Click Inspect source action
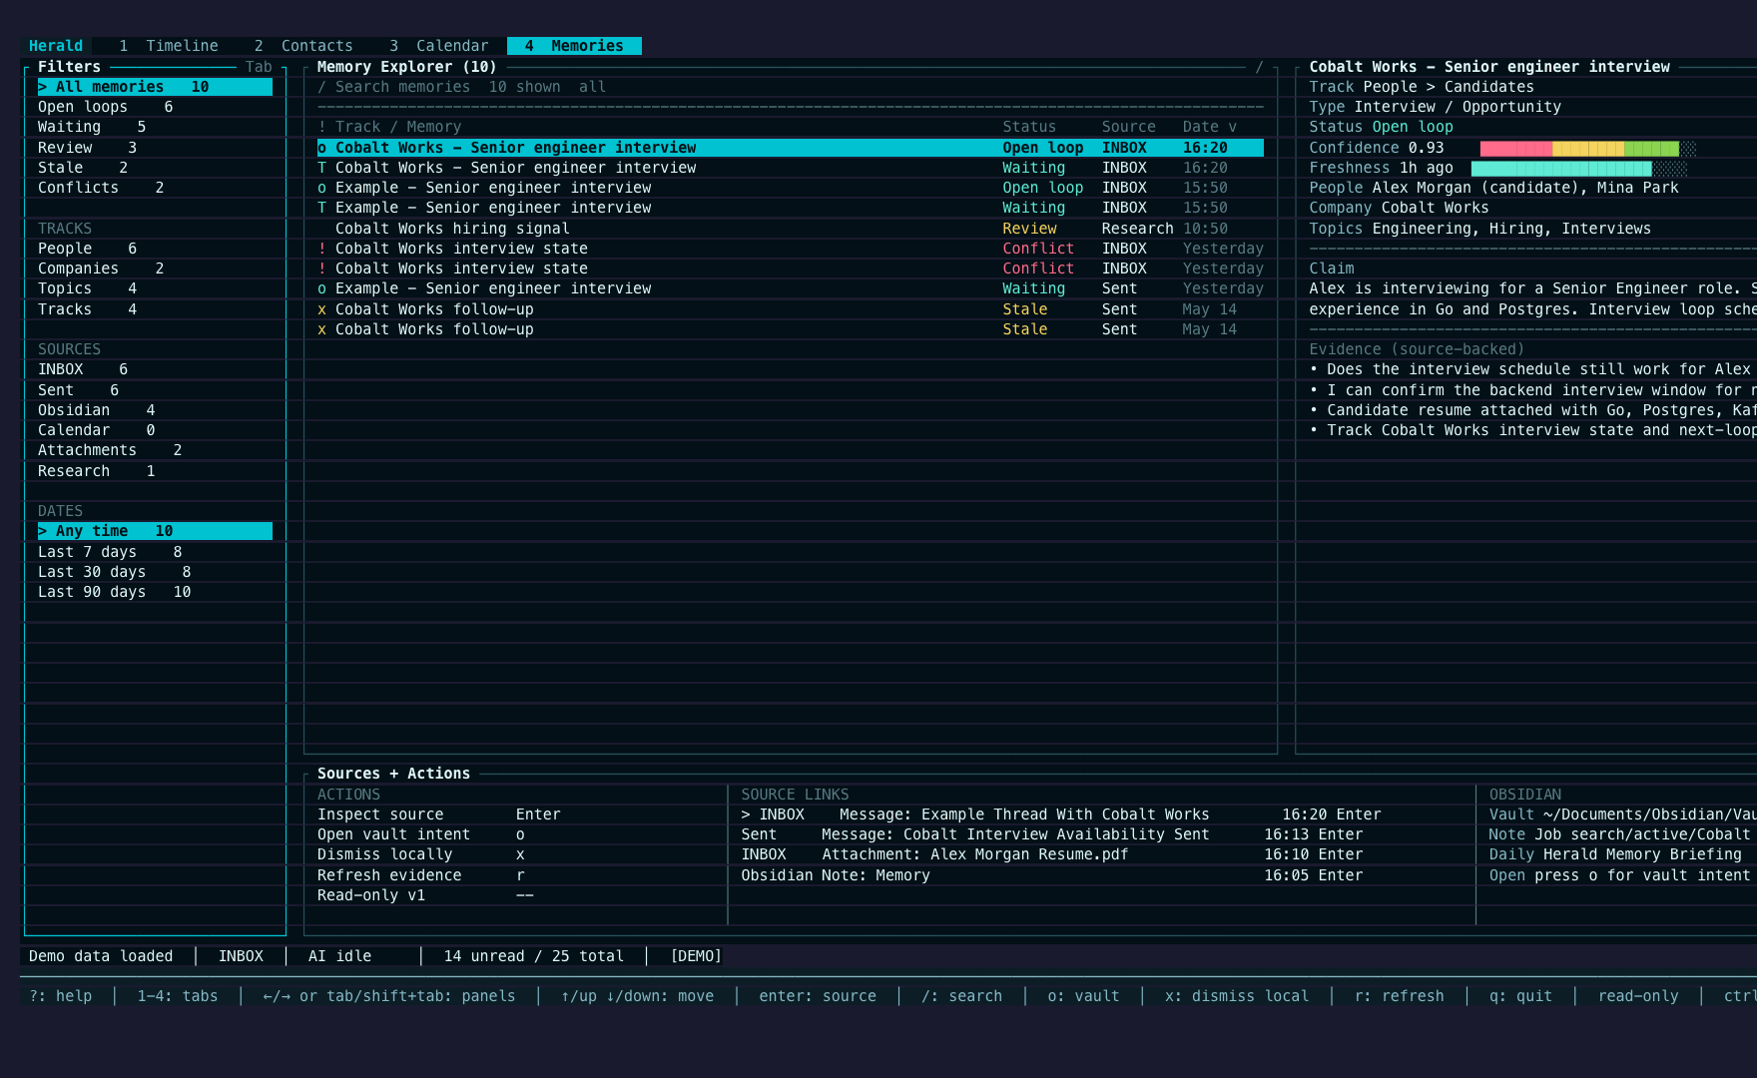Image resolution: width=1757 pixels, height=1078 pixels. (x=439, y=814)
